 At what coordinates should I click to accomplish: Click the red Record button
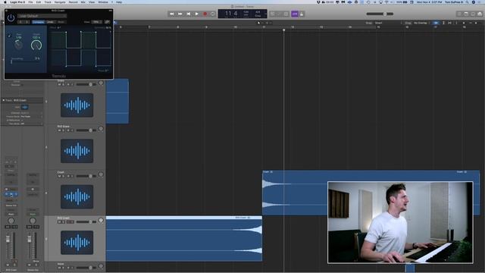(x=205, y=14)
